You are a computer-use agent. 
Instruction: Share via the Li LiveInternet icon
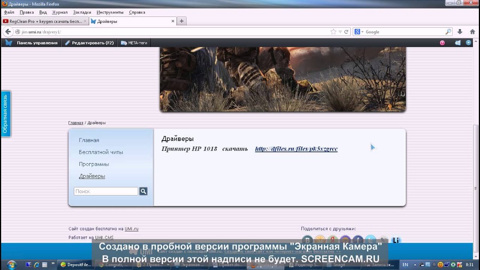click(396, 240)
